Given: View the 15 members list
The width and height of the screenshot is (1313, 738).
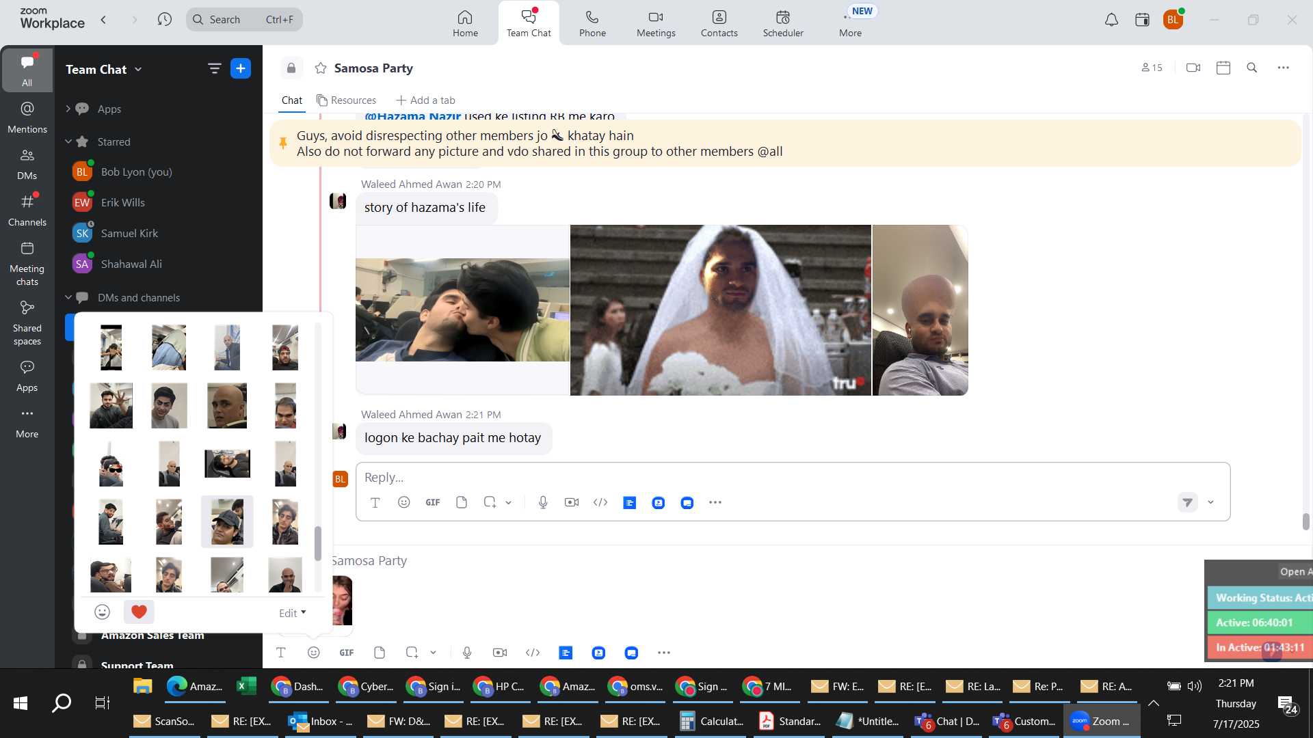Looking at the screenshot, I should 1152,68.
